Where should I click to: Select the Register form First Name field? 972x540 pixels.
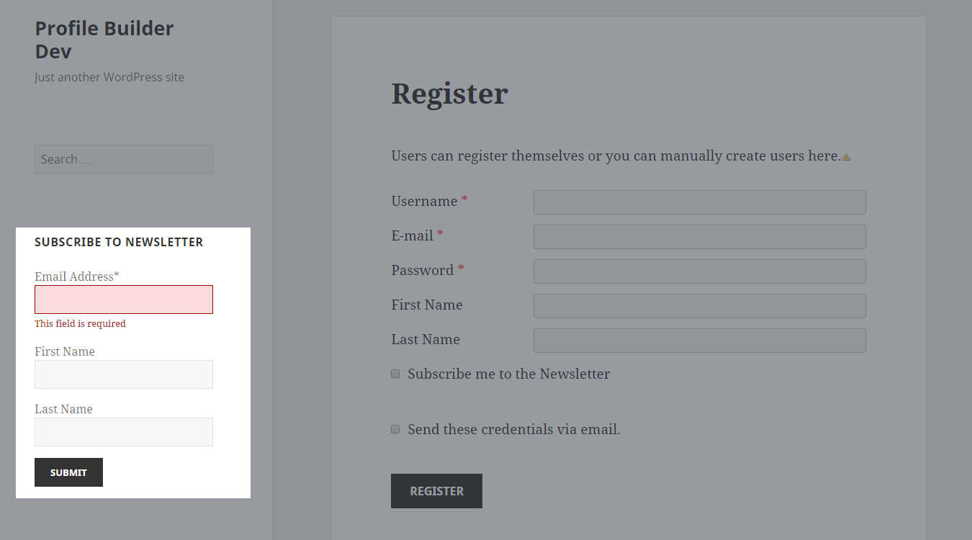point(699,306)
